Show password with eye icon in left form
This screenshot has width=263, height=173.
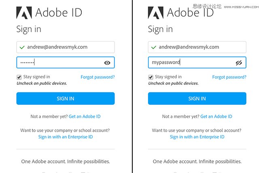click(107, 63)
